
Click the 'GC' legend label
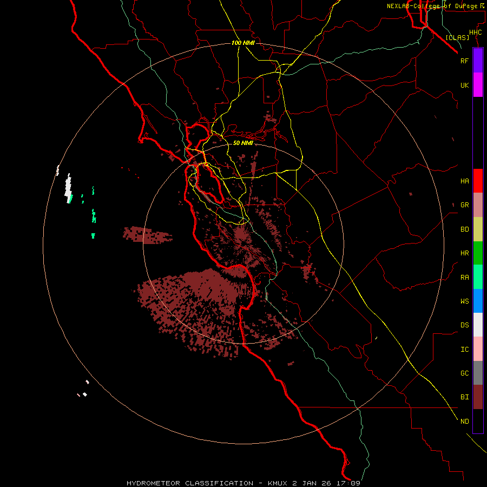pos(464,373)
